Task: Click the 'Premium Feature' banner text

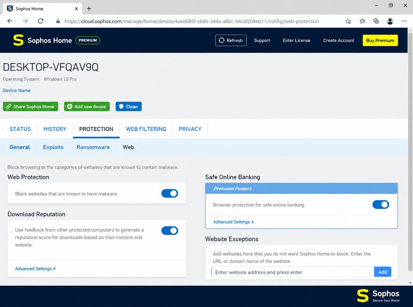Action: tap(233, 188)
